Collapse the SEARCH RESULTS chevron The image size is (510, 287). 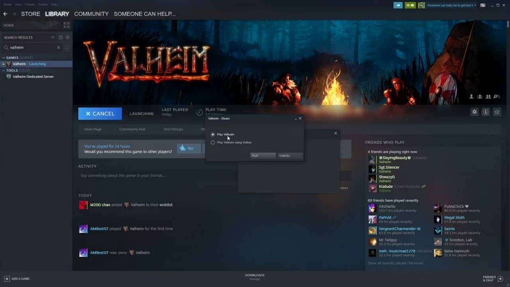52,37
